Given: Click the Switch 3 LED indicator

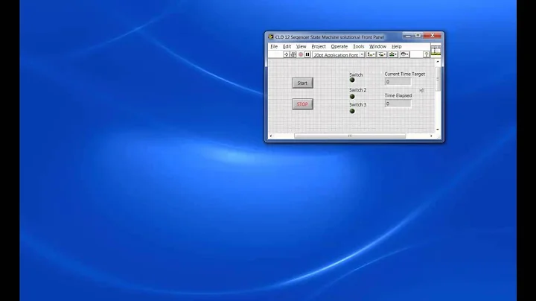Looking at the screenshot, I should (352, 111).
